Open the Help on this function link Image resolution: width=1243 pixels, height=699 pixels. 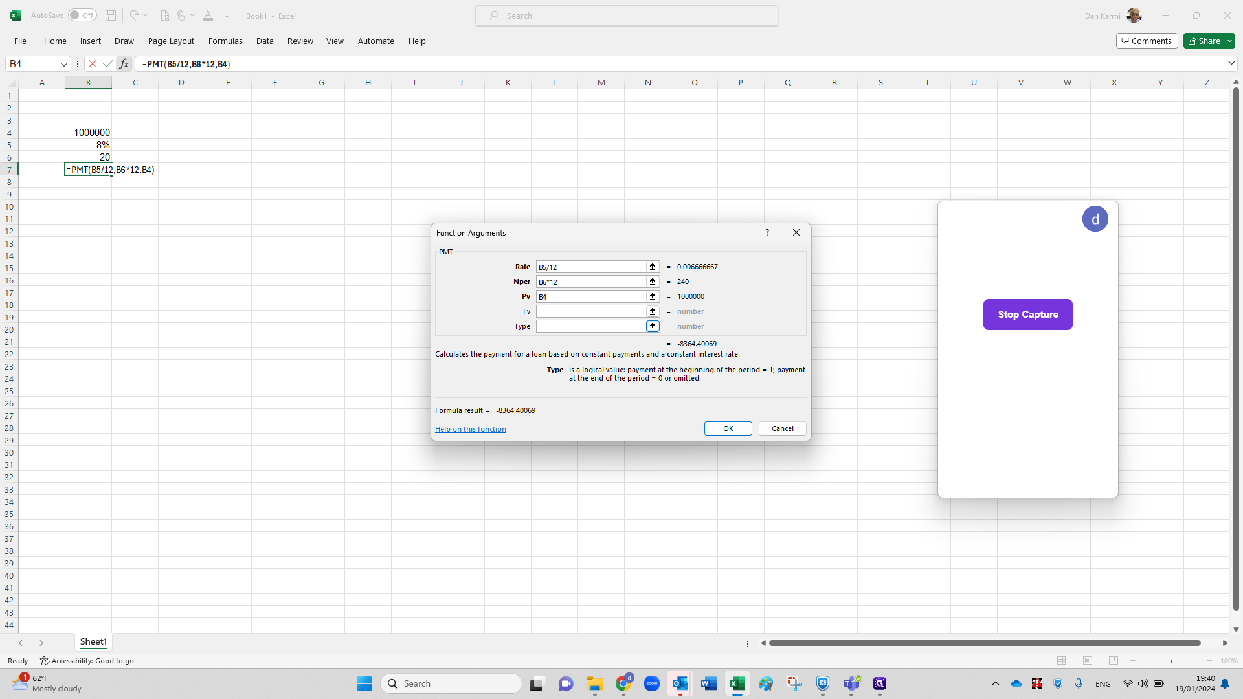pos(470,429)
